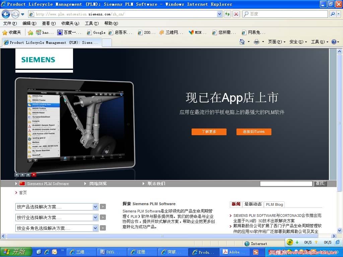The width and height of the screenshot is (343, 257).
Task: Click the Help question mark icon
Action: [x=334, y=42]
